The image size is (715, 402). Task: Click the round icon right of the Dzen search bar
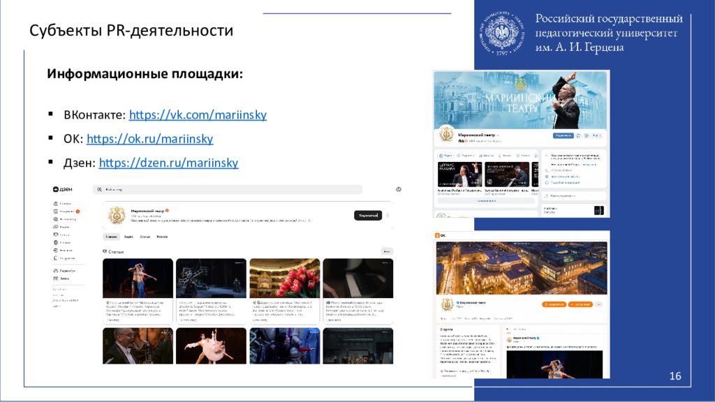click(399, 189)
